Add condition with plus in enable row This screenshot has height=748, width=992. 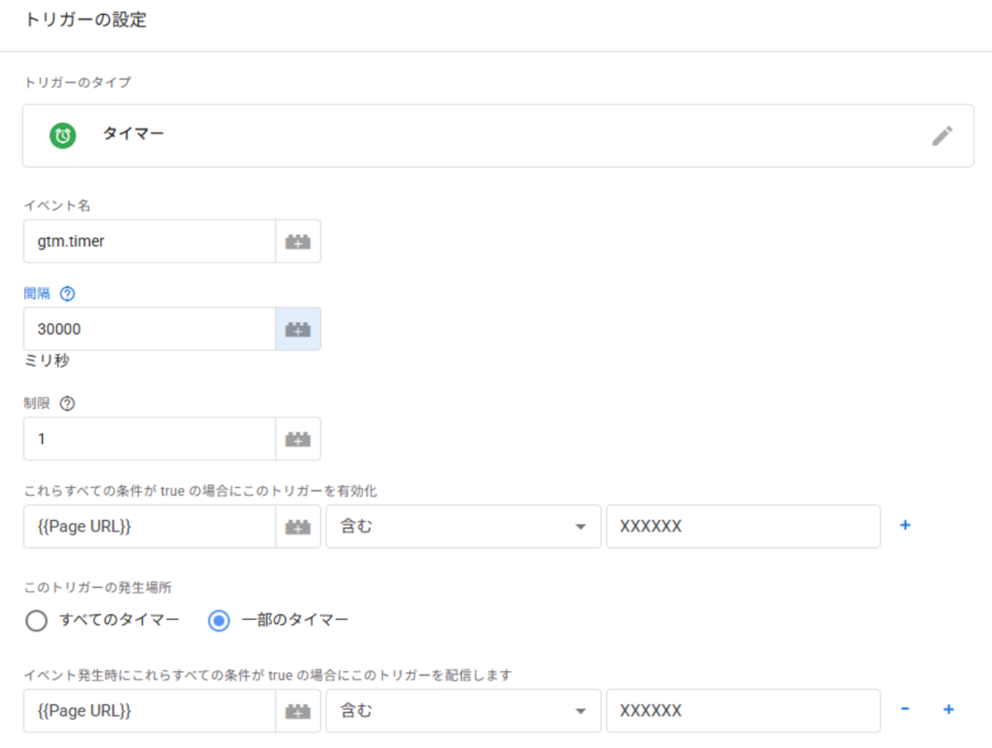tap(905, 526)
